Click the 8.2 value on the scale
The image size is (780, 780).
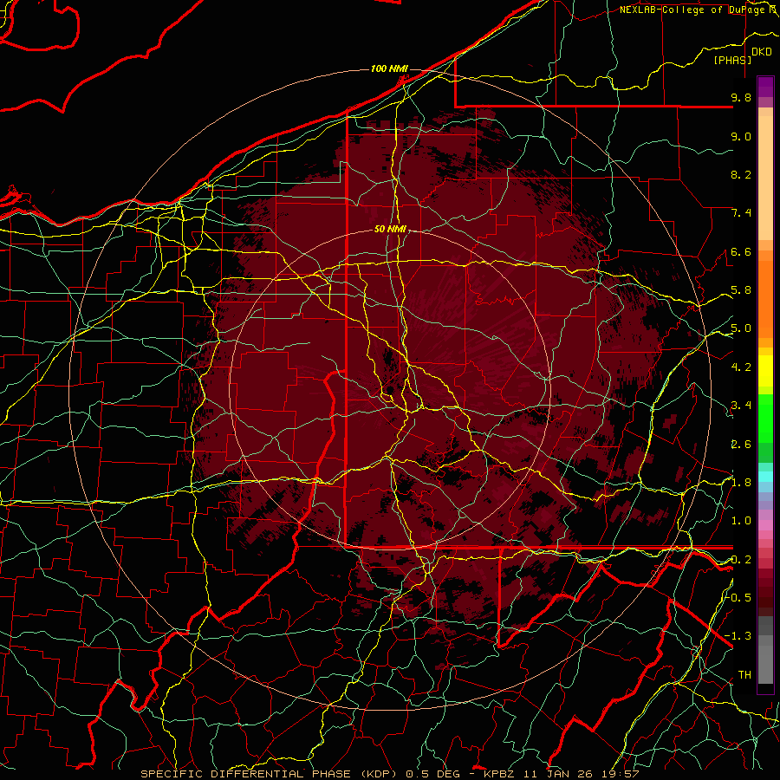click(x=741, y=174)
